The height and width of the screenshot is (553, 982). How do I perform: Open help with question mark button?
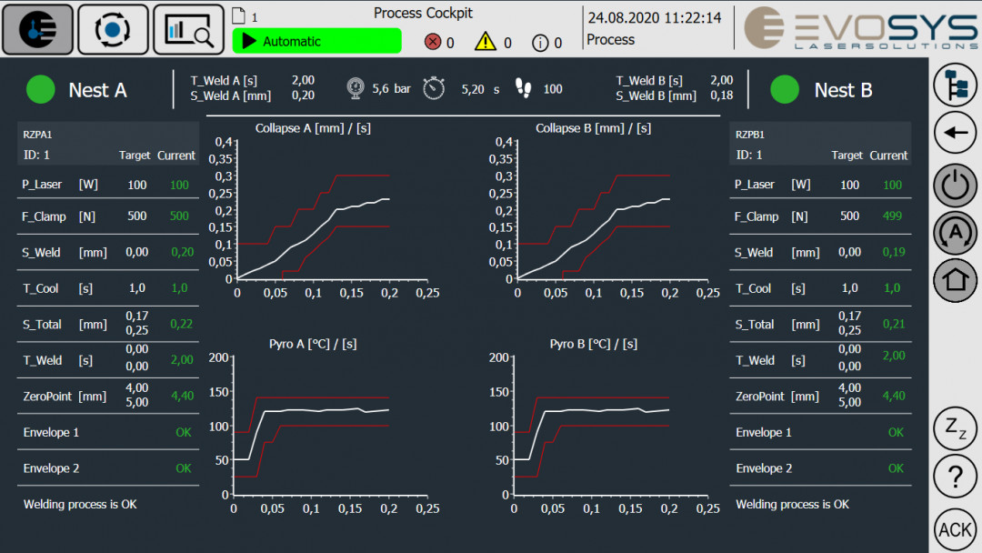[955, 476]
